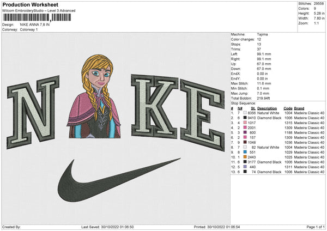Viewport: 327px width, 231px height.
Task: Click code 1188 in stop 5
Action: 288,132
